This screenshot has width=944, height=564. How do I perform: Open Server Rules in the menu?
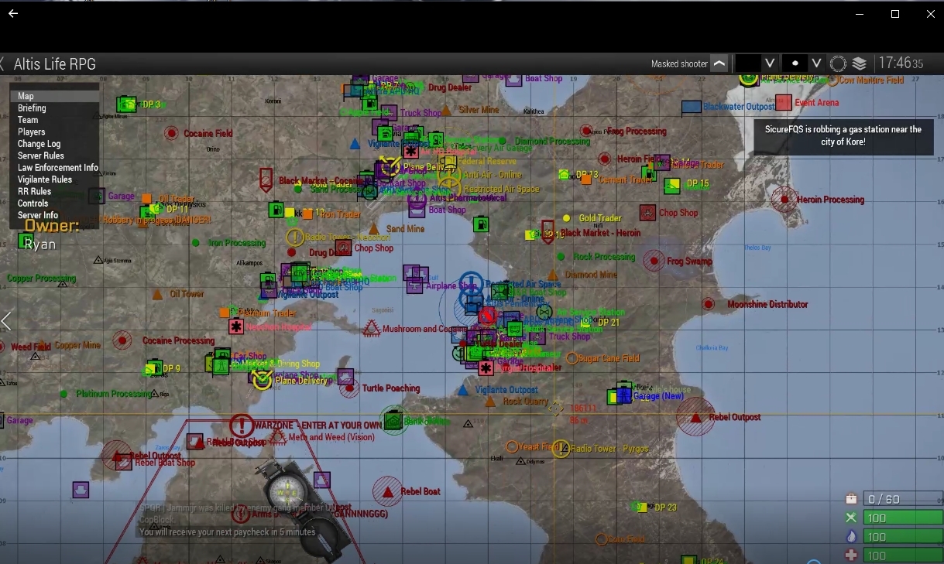54,156
